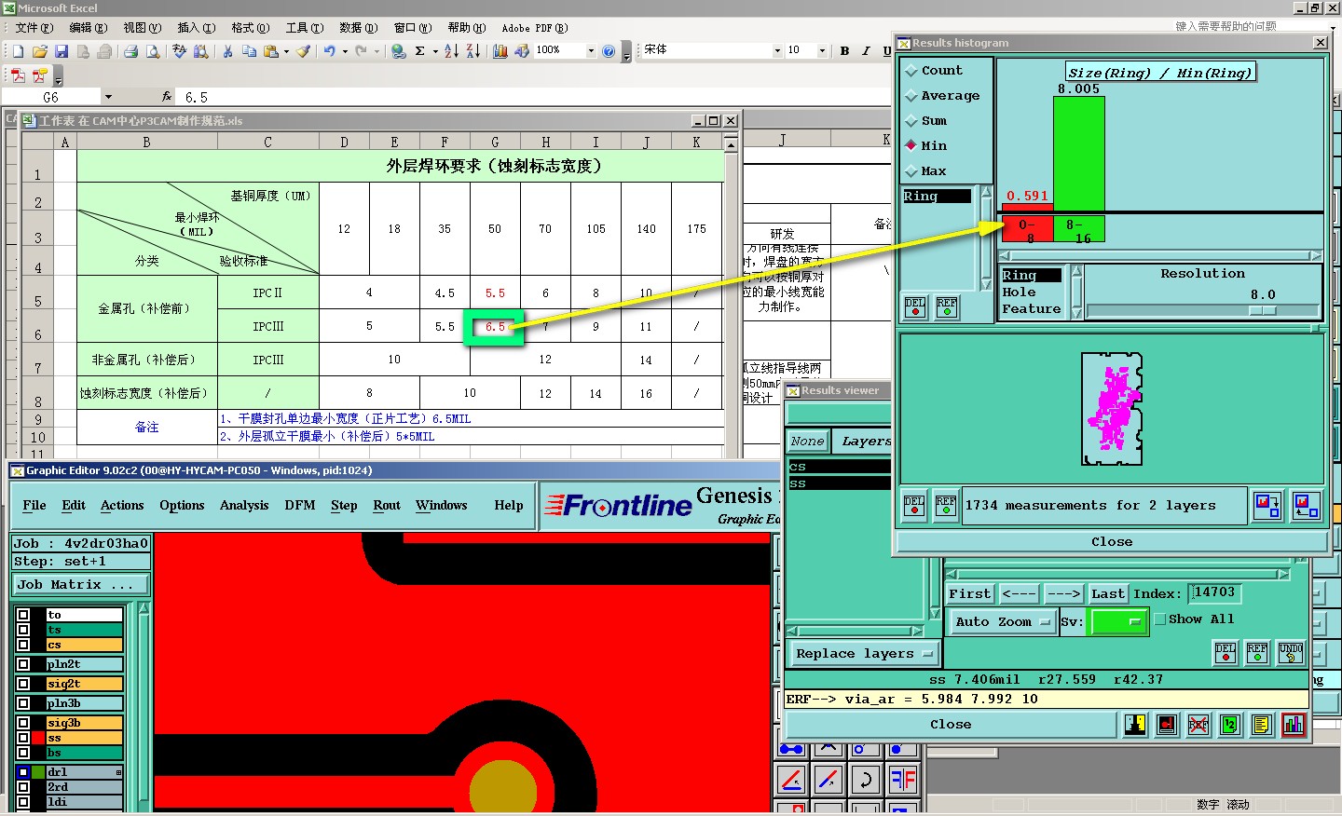Screen dimensions: 1342x816
Task: Click the yellow-black silhouette icon in Results viewer
Action: pyautogui.click(x=1135, y=725)
